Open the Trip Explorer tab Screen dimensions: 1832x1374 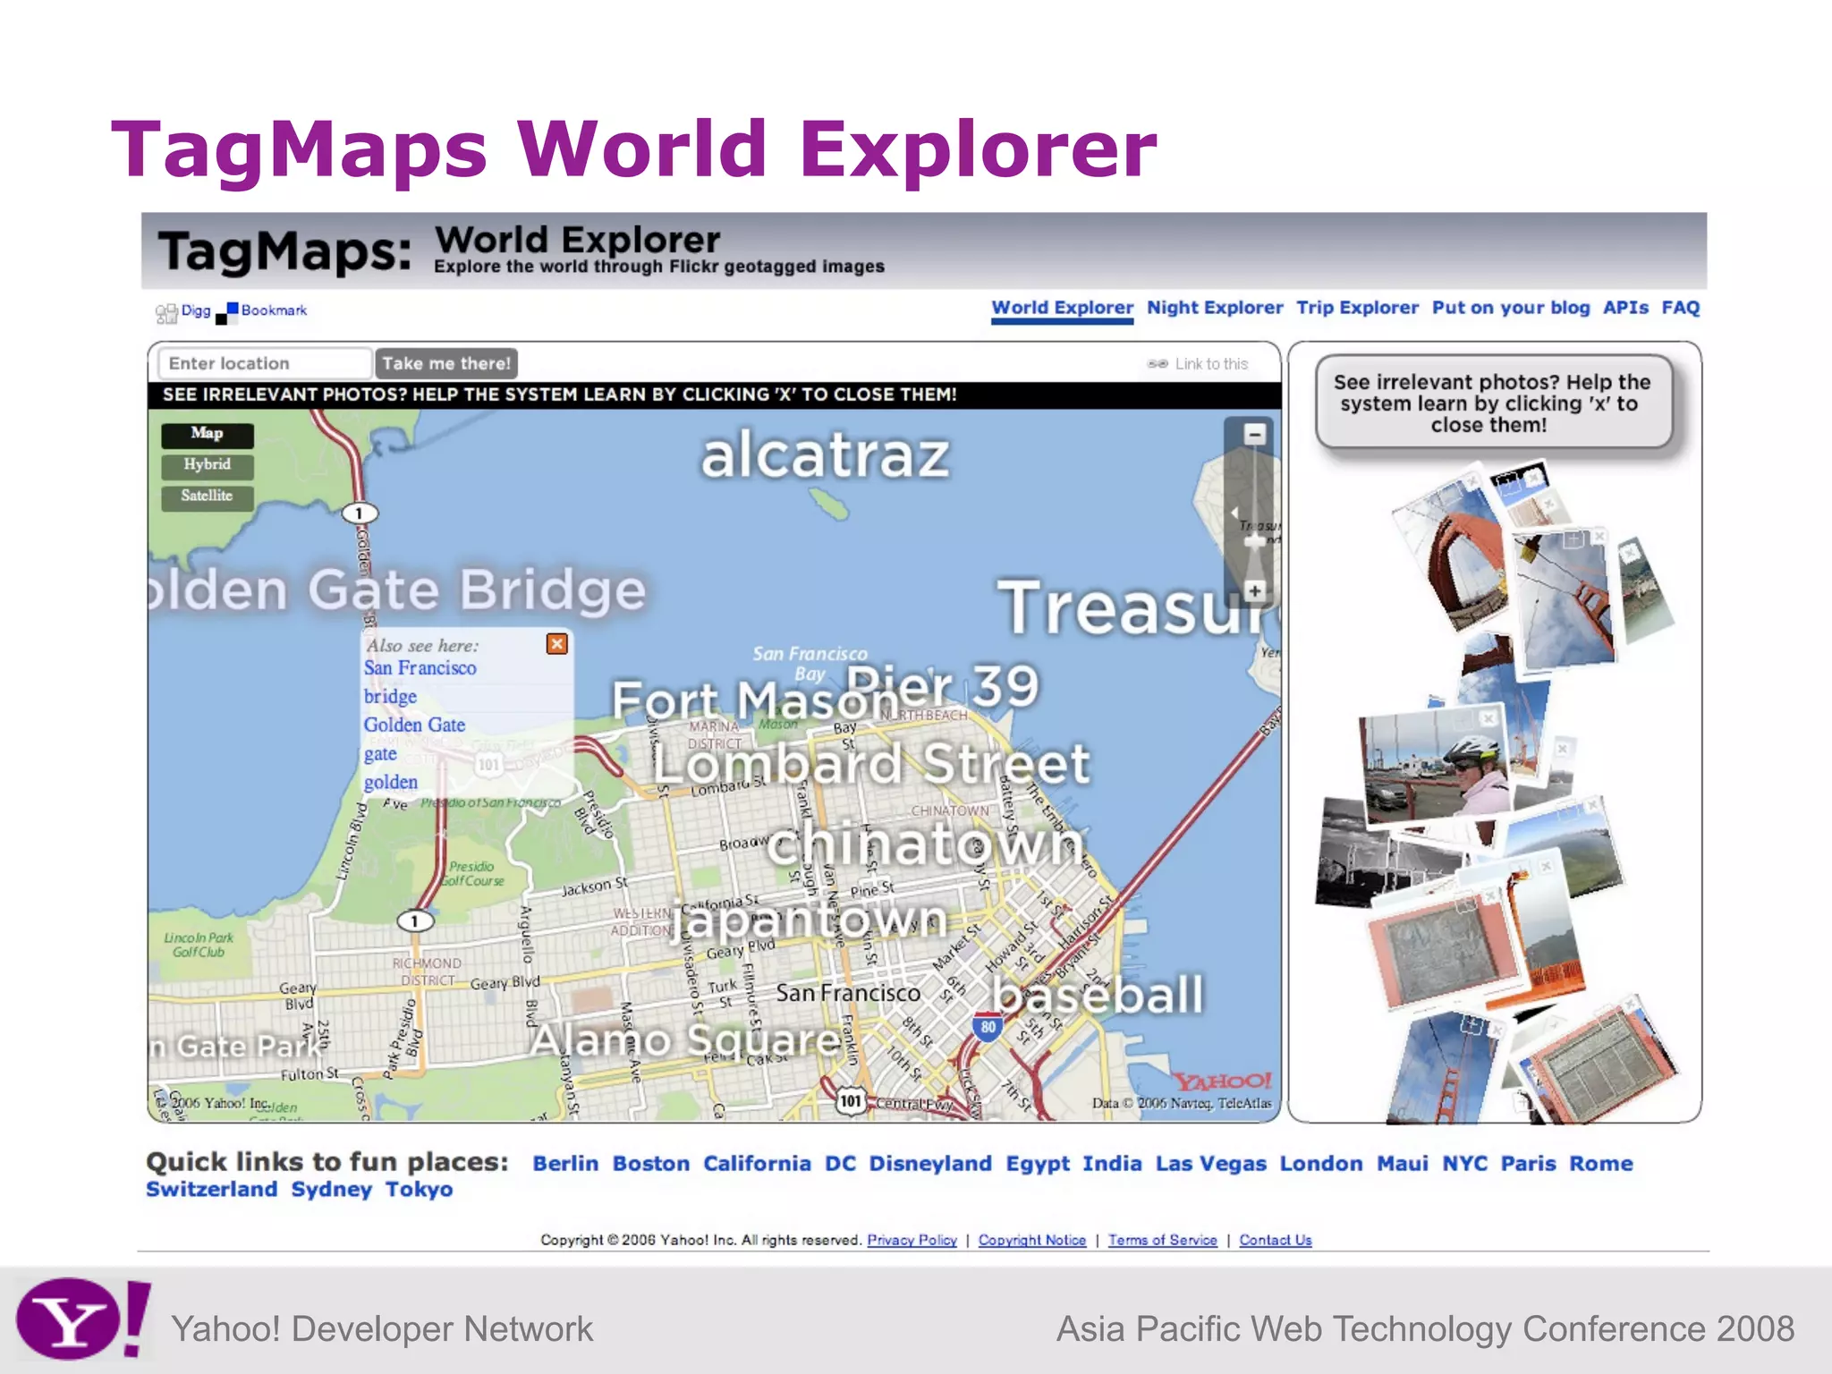click(x=1357, y=308)
